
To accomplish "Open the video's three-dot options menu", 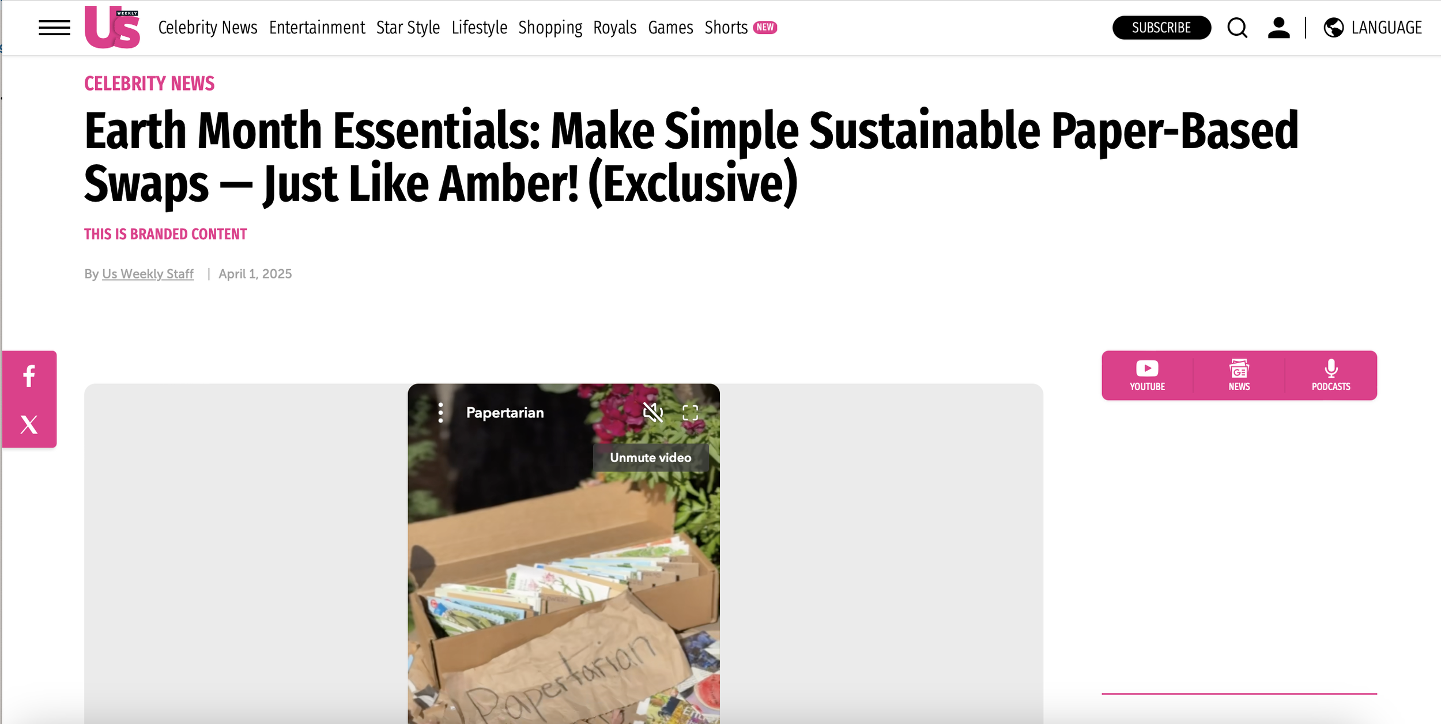I will (x=440, y=413).
